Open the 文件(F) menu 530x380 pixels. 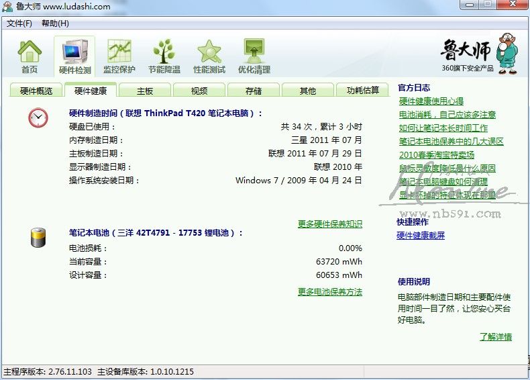coord(19,23)
